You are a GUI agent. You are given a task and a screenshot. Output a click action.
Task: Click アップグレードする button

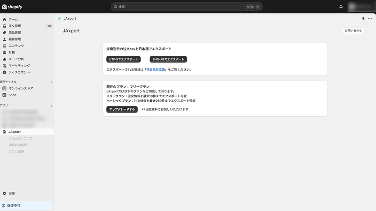click(122, 109)
